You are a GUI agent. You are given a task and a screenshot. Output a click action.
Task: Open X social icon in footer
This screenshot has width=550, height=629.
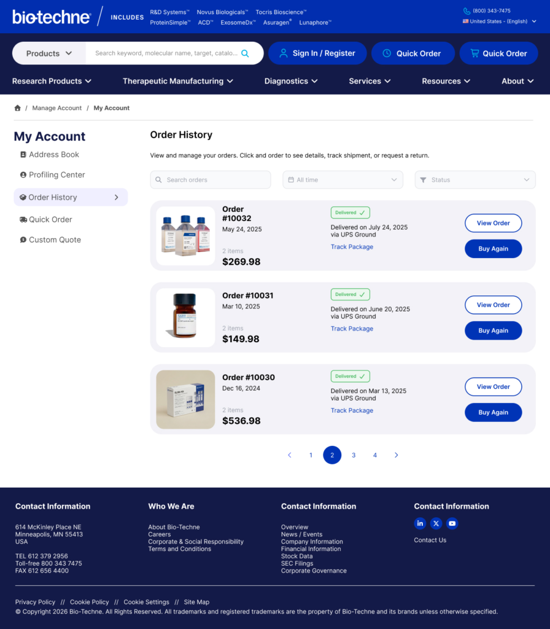point(436,523)
